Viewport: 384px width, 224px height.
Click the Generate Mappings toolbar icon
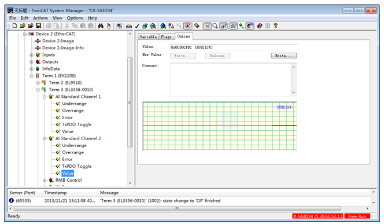click(x=129, y=25)
